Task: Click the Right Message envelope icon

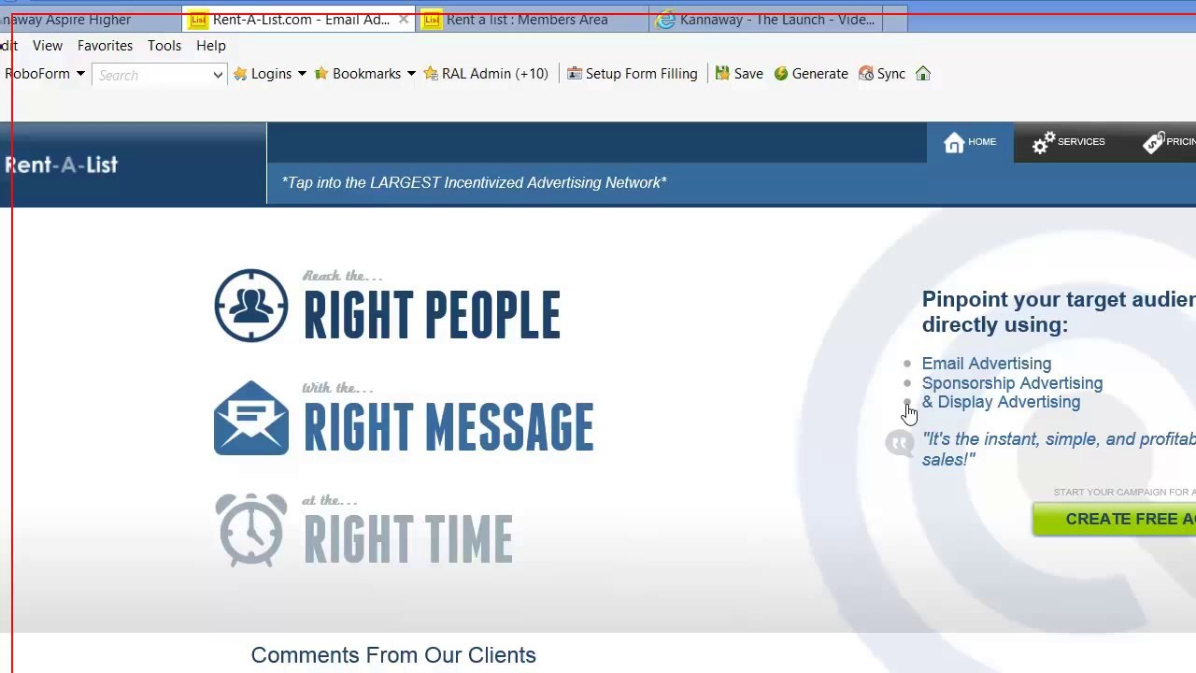Action: click(x=251, y=418)
